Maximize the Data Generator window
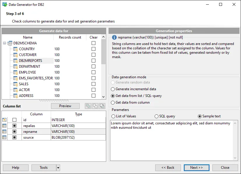The width and height of the screenshot is (241, 174). 221,4
